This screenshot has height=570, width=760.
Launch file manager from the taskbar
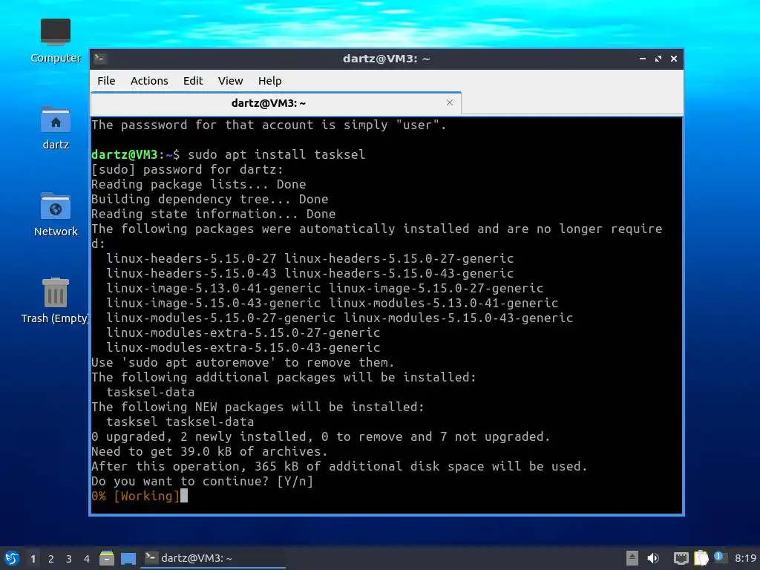[x=107, y=558]
